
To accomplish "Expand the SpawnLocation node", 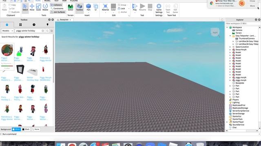I will [x=230, y=47].
